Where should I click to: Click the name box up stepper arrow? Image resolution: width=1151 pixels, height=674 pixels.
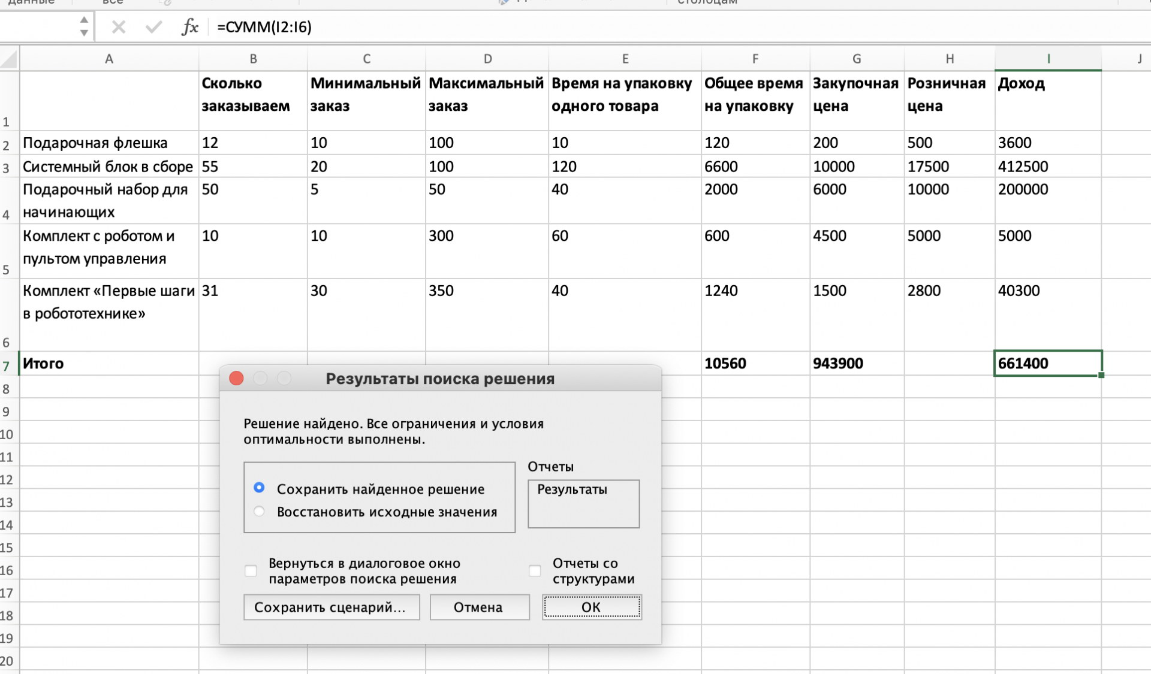(83, 20)
